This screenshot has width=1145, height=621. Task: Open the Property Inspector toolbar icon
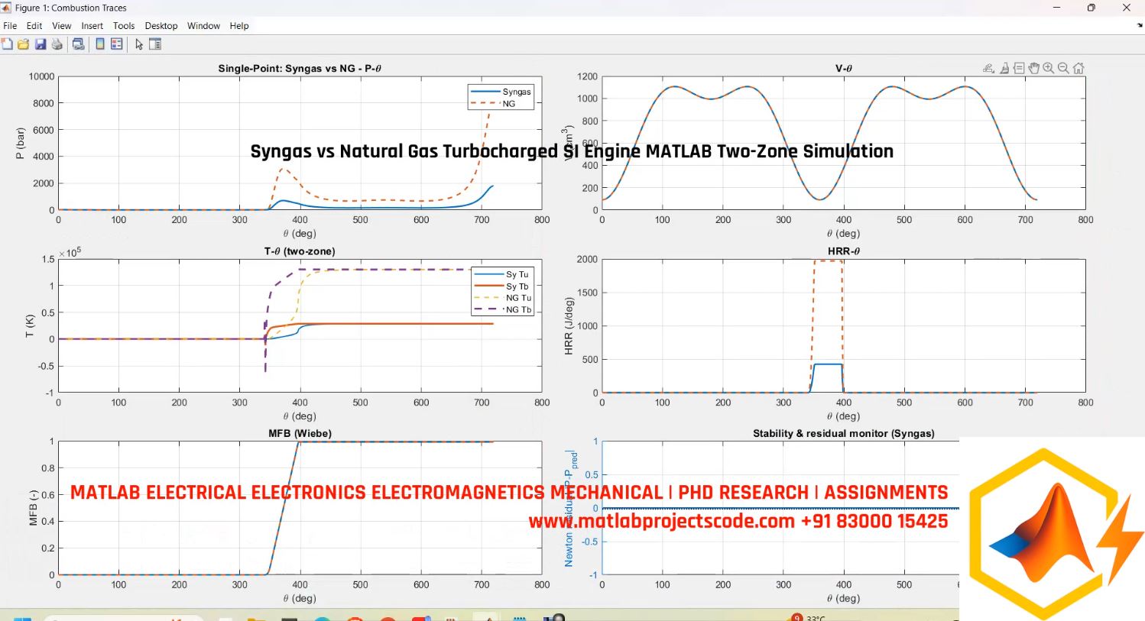(155, 44)
